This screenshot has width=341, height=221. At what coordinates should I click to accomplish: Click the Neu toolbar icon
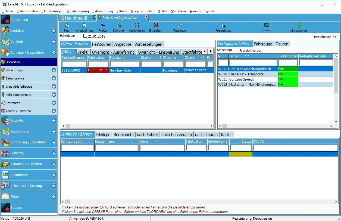(x=67, y=25)
